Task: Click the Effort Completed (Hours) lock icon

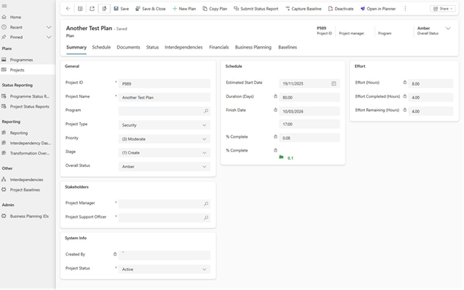Action: tap(404, 96)
